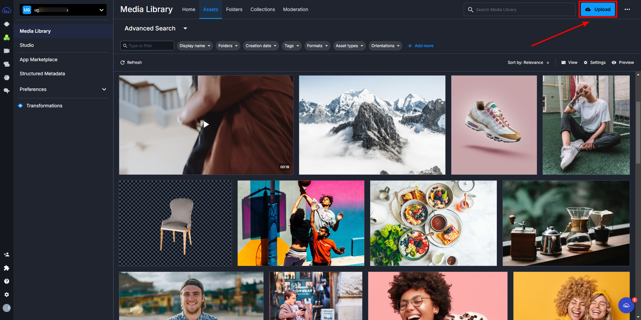Open the video camera product icon in left rail
Image resolution: width=641 pixels, height=320 pixels.
coord(6,51)
